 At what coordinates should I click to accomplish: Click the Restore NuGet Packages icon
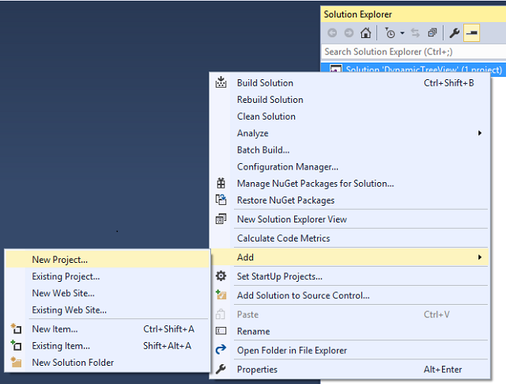click(x=221, y=200)
